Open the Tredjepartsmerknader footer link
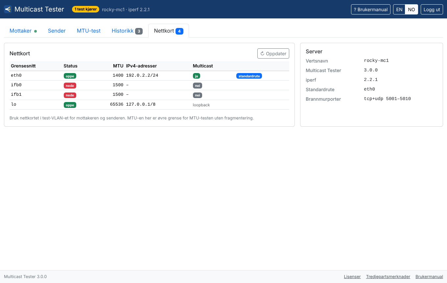447x283 pixels. click(x=388, y=277)
